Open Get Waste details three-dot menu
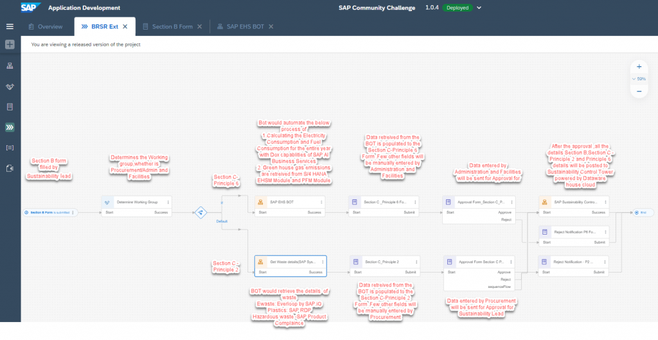658x340 pixels. coord(323,262)
